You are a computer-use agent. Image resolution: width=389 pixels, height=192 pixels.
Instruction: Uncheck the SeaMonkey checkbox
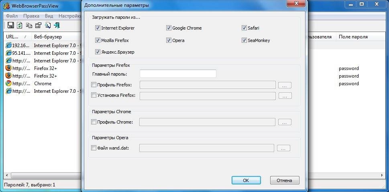[244, 40]
